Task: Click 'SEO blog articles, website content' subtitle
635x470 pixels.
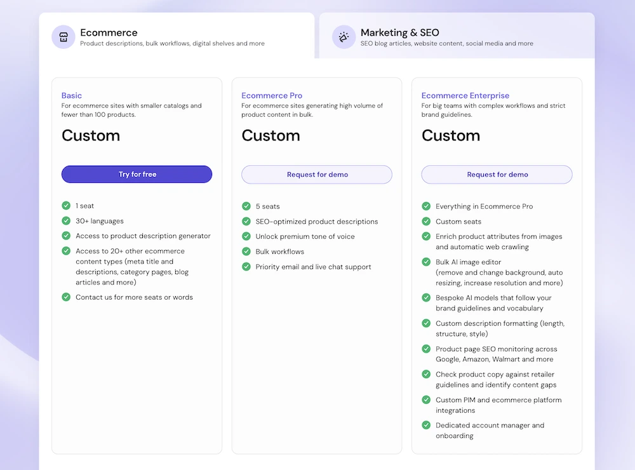Action: coord(446,43)
